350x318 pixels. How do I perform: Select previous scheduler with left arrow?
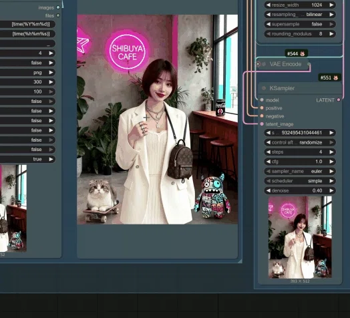pos(269,181)
